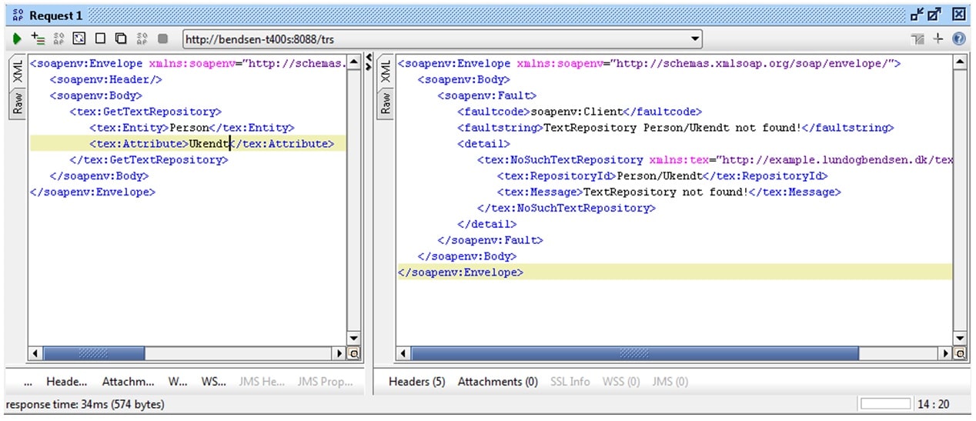
Task: Open the ... tab at the request panel bottom
Action: (x=28, y=382)
